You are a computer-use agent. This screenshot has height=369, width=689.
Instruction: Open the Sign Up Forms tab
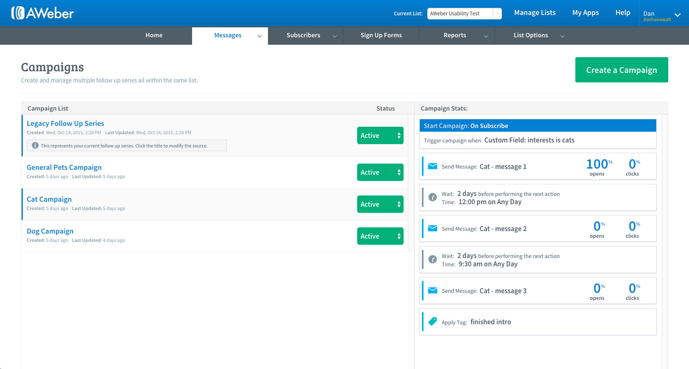(381, 35)
